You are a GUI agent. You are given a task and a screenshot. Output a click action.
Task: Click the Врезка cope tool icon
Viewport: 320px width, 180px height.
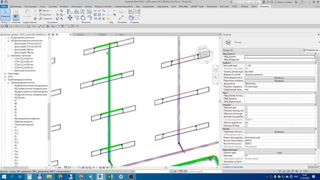pos(40,10)
